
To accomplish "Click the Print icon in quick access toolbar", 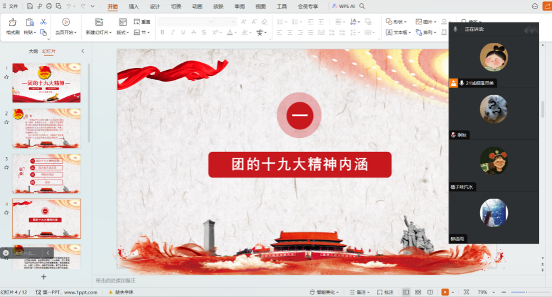I will pos(50,6).
